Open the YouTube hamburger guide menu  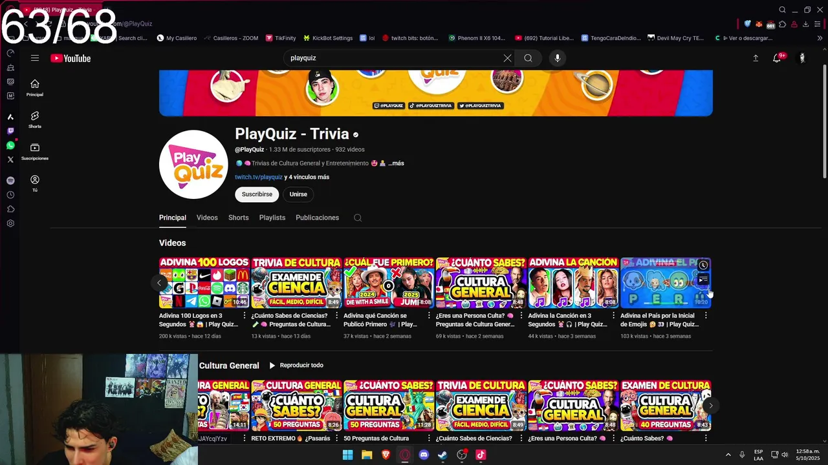pyautogui.click(x=35, y=58)
